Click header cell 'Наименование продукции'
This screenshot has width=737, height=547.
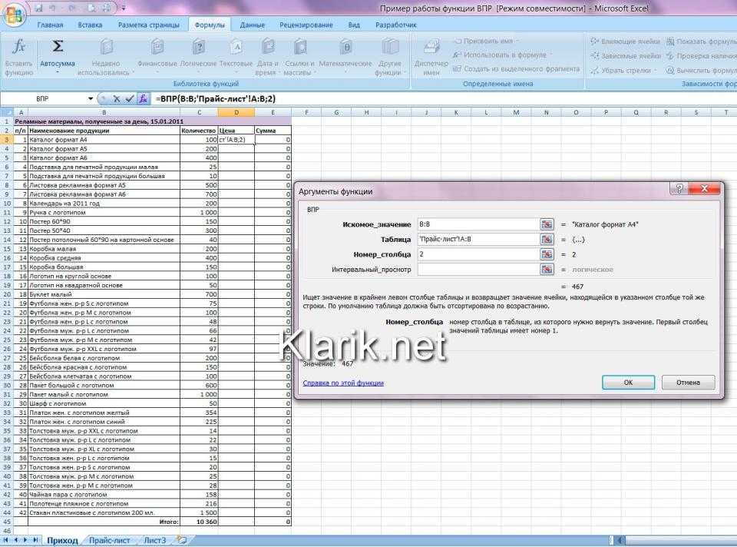click(104, 131)
